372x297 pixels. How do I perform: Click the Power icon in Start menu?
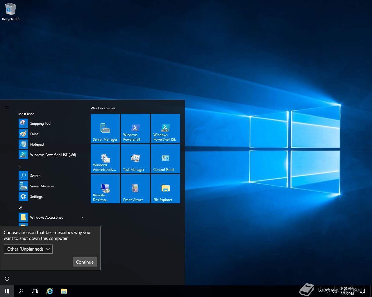point(7,278)
